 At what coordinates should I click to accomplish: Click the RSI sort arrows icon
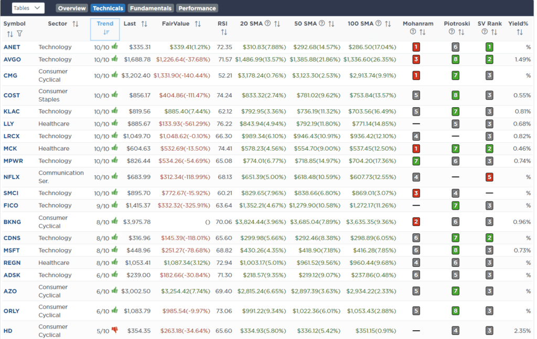[x=224, y=31]
